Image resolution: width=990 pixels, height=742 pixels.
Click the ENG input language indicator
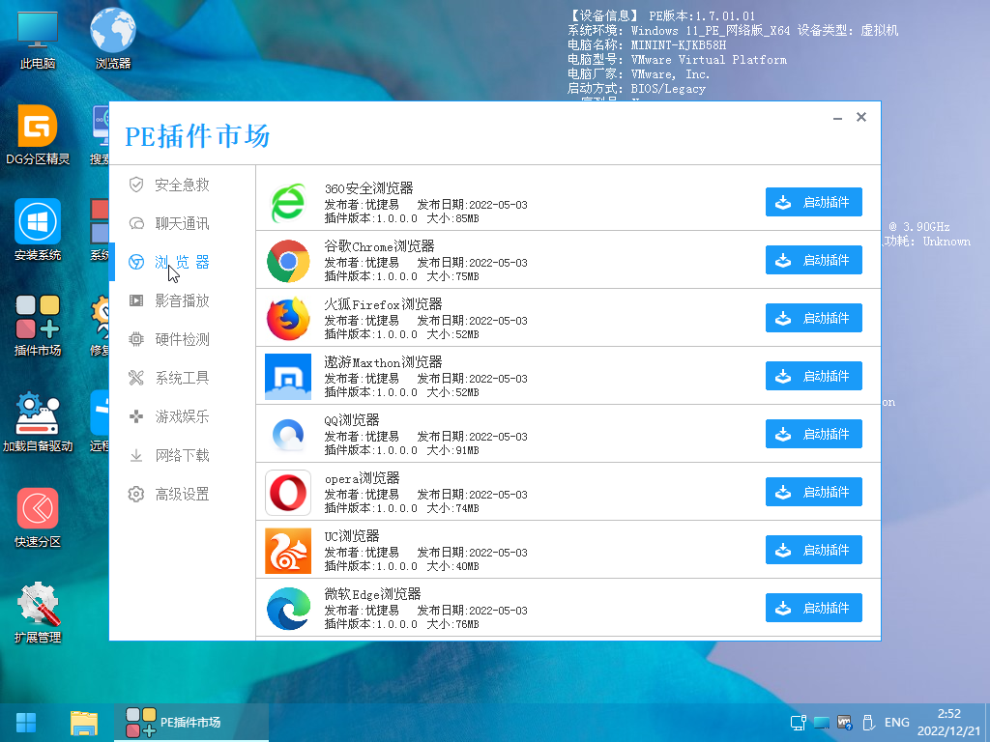[896, 723]
